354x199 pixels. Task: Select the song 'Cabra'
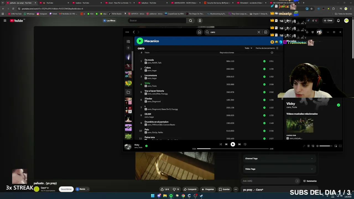148,68
